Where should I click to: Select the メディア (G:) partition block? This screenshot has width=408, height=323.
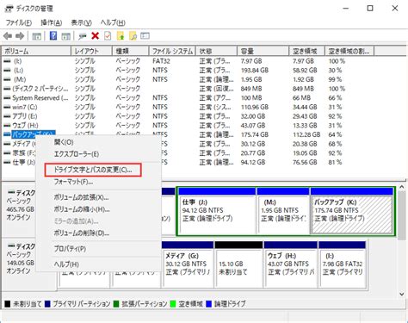click(x=189, y=264)
